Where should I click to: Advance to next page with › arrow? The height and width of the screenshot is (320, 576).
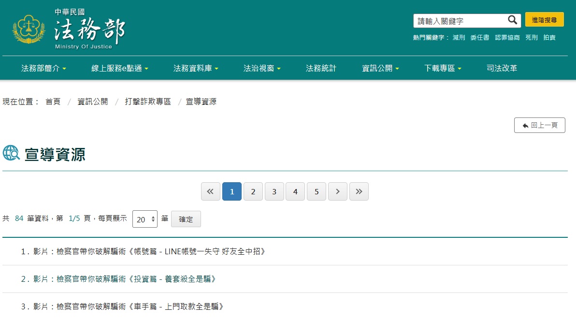pyautogui.click(x=338, y=191)
